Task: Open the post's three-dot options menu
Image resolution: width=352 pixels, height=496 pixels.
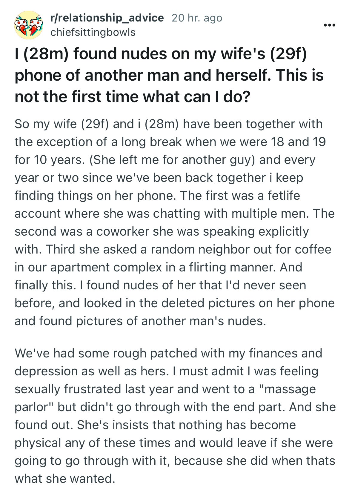Action: point(330,25)
